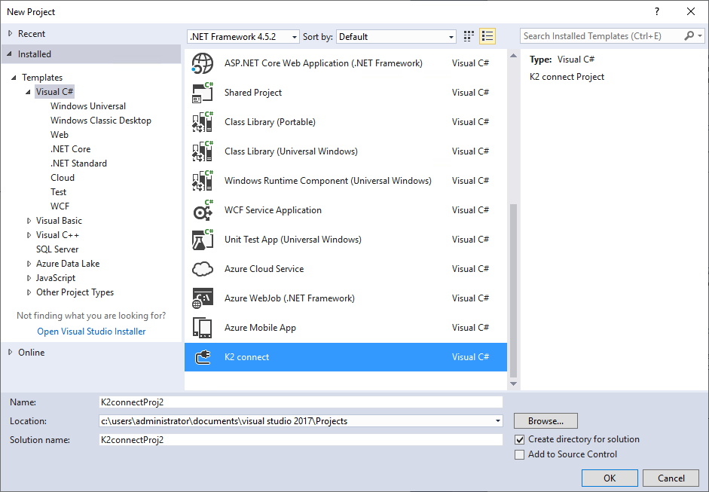709x492 pixels.
Task: Click the Solution name field
Action: click(x=301, y=440)
